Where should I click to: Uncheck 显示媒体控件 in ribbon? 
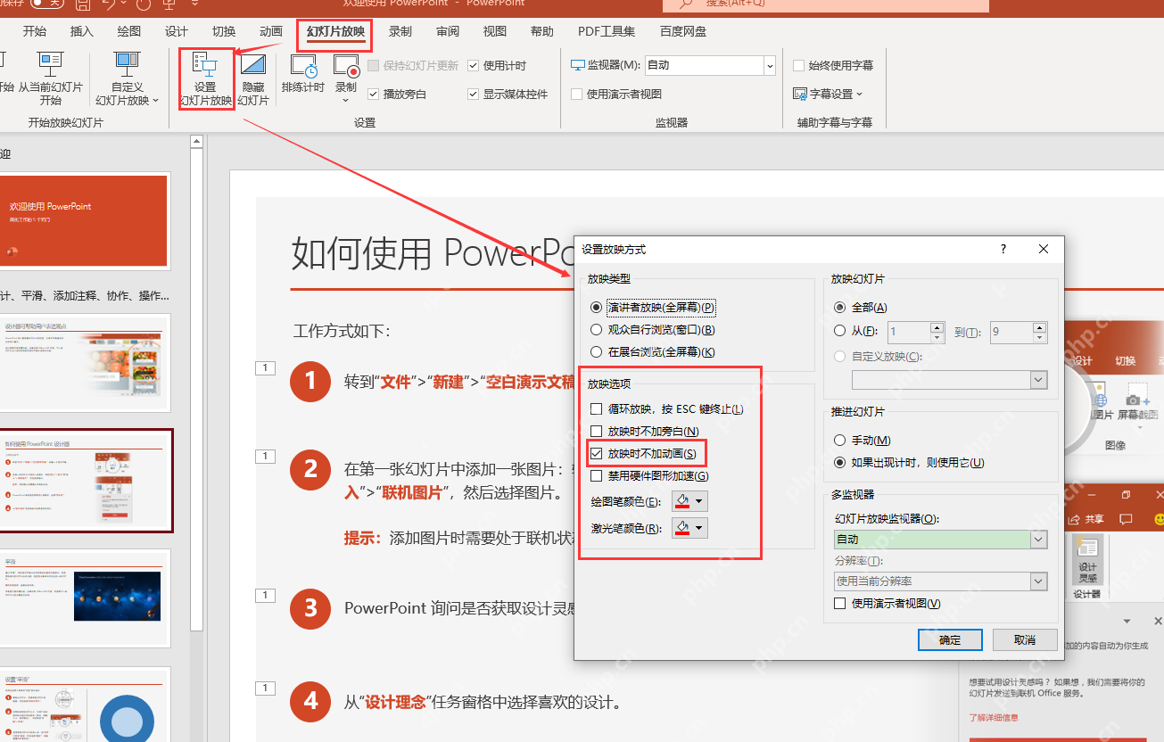474,94
